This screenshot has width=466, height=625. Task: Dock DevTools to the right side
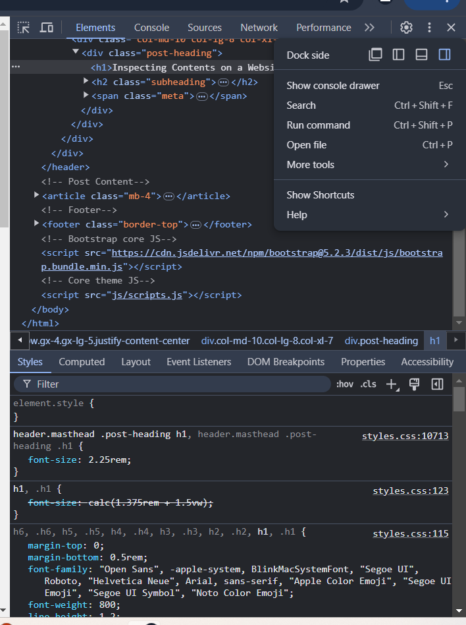click(444, 55)
